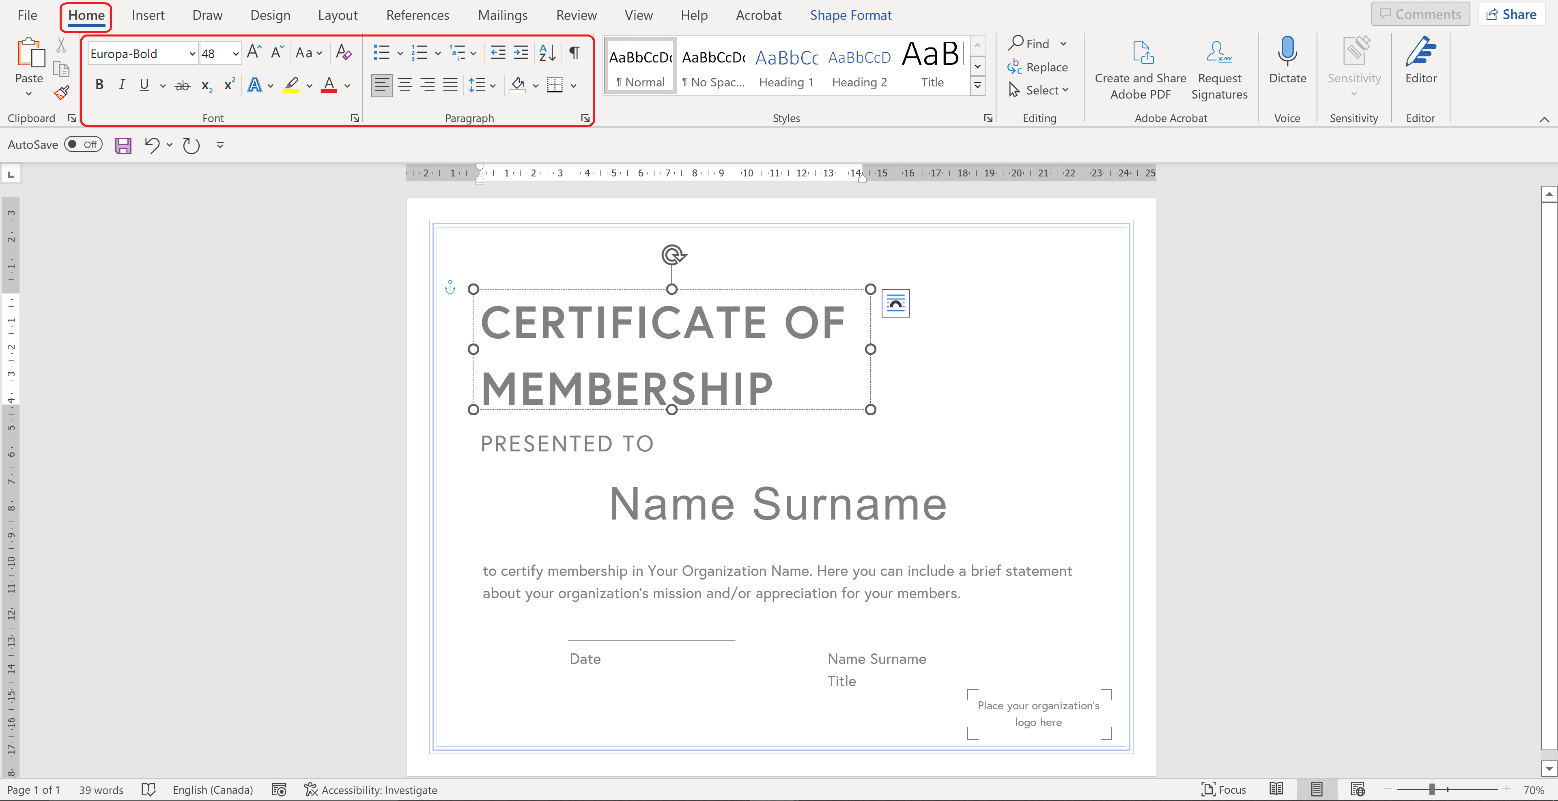Click the Clear All Formatting icon
Image resolution: width=1558 pixels, height=801 pixels.
[x=344, y=53]
